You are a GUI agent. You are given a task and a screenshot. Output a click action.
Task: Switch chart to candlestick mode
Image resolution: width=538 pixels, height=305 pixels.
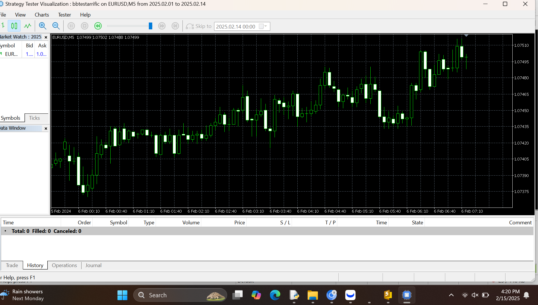tap(14, 26)
